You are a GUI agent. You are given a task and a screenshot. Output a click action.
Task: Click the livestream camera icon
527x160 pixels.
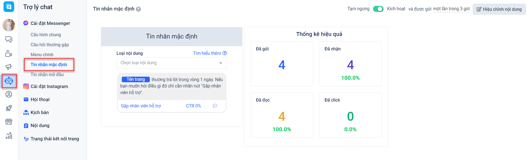click(9, 53)
